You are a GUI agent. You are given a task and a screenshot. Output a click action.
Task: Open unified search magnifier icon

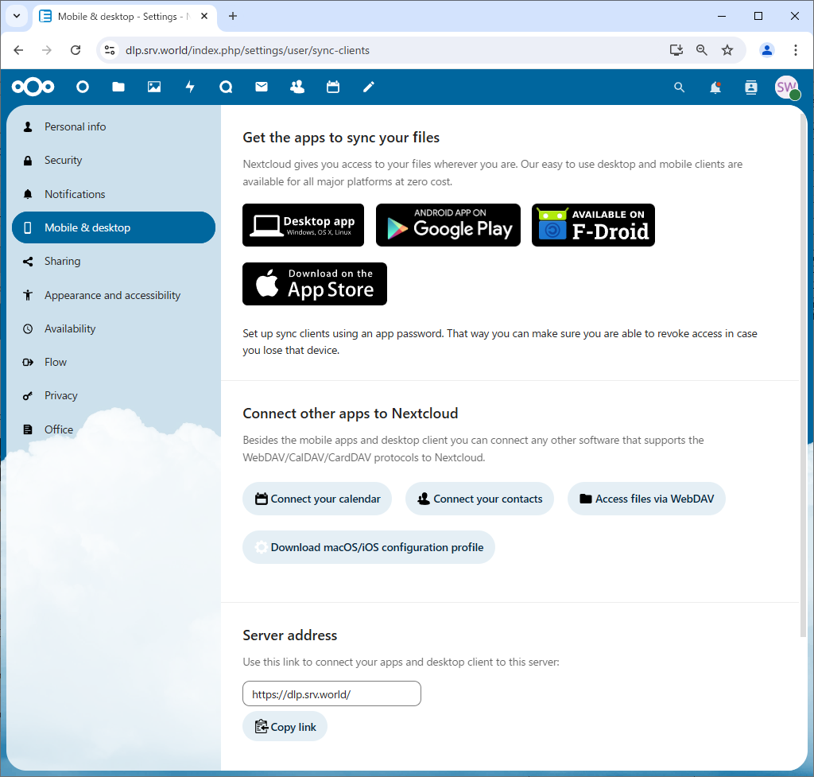click(679, 87)
